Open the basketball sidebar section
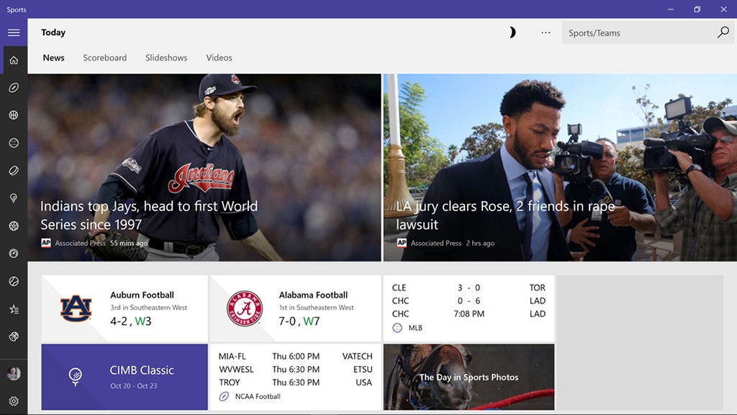The image size is (737, 415). pos(14,115)
